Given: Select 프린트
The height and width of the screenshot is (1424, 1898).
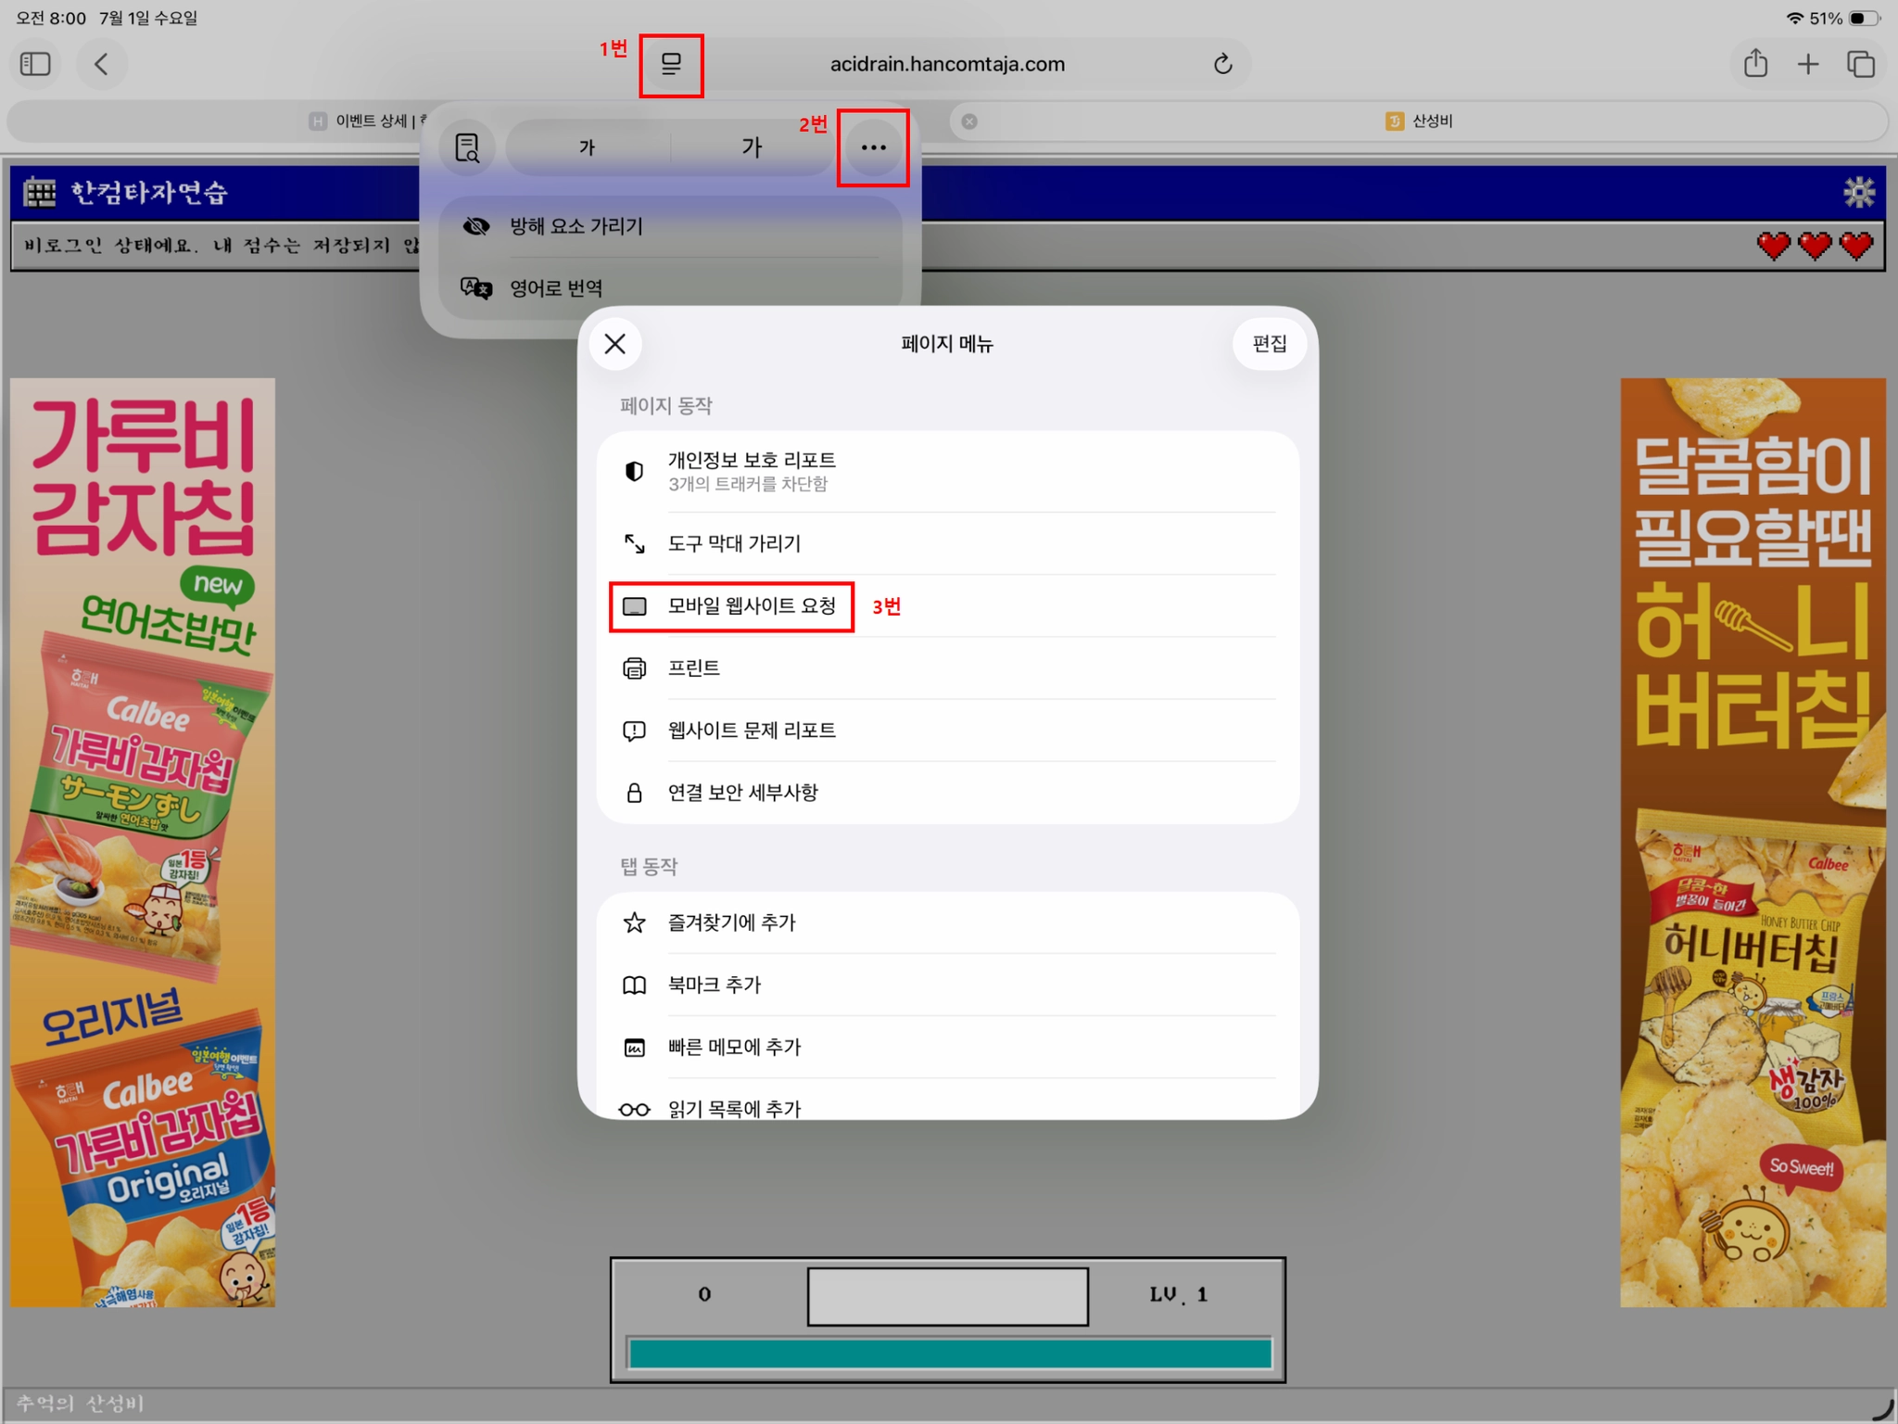Looking at the screenshot, I should (x=947, y=668).
